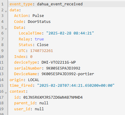This screenshot has height=115, width=125.
Task: Click the DoorStatus code value
Action: (x=39, y=22)
